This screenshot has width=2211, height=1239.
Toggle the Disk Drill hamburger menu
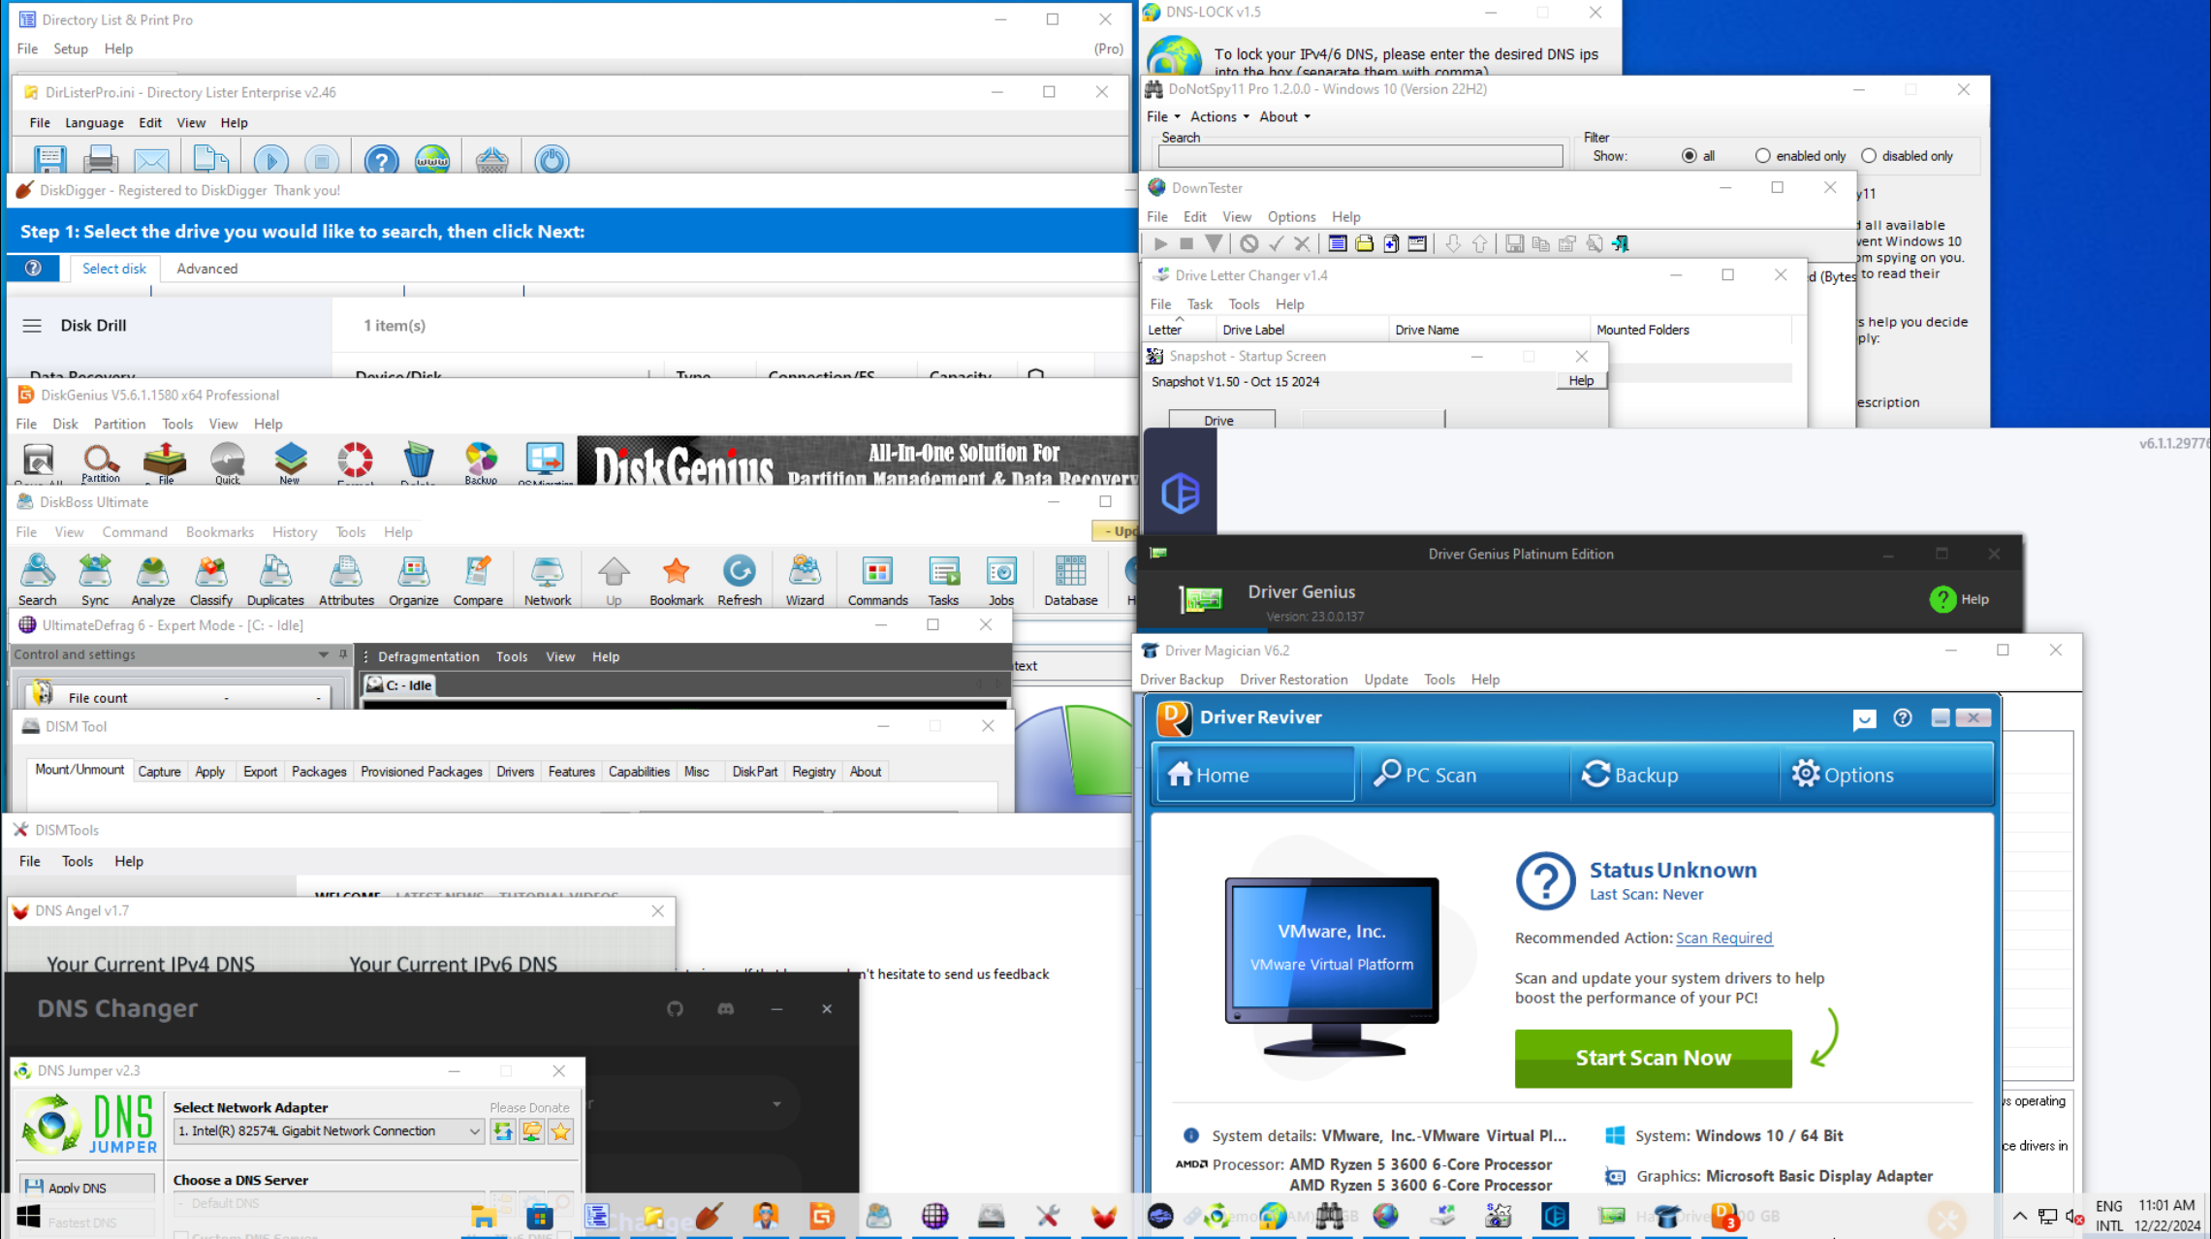tap(32, 326)
